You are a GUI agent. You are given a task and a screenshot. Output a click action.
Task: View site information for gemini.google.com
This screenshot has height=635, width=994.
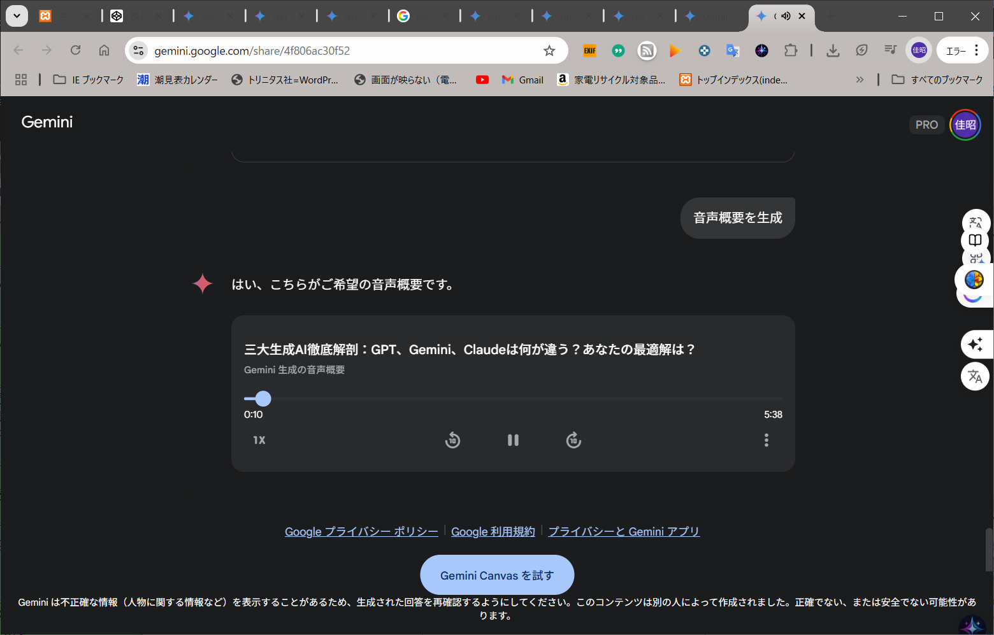(x=138, y=50)
